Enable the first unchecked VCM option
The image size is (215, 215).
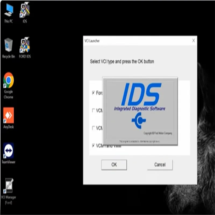tap(93, 110)
